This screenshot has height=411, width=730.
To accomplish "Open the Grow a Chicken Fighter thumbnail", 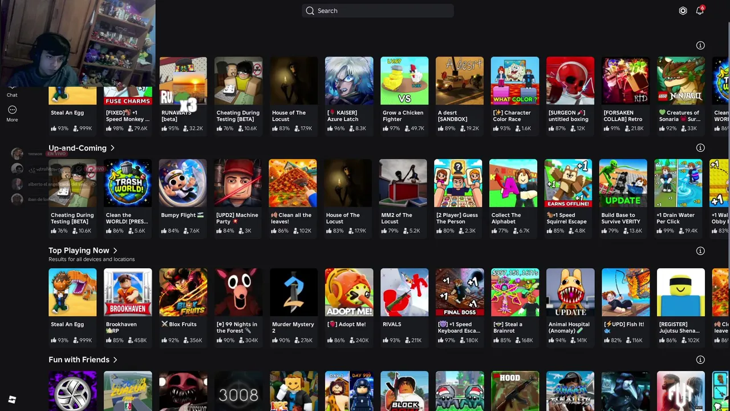I will pyautogui.click(x=404, y=81).
